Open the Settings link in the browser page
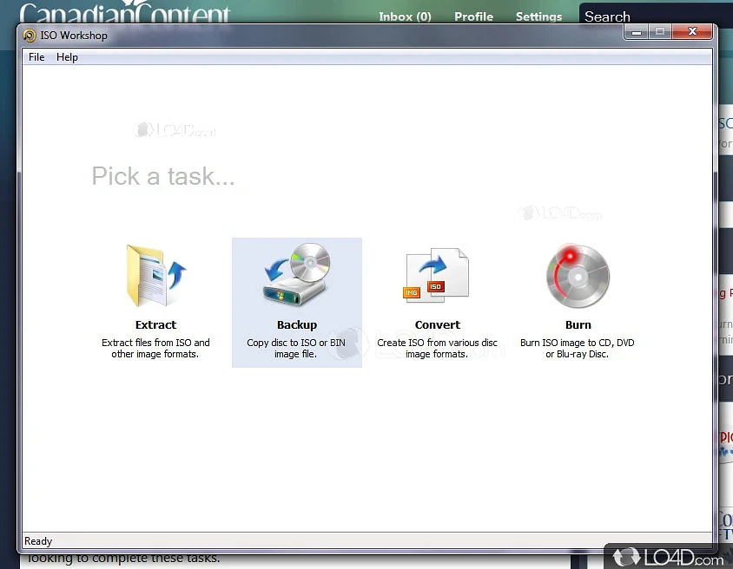The width and height of the screenshot is (733, 569). coord(538,16)
